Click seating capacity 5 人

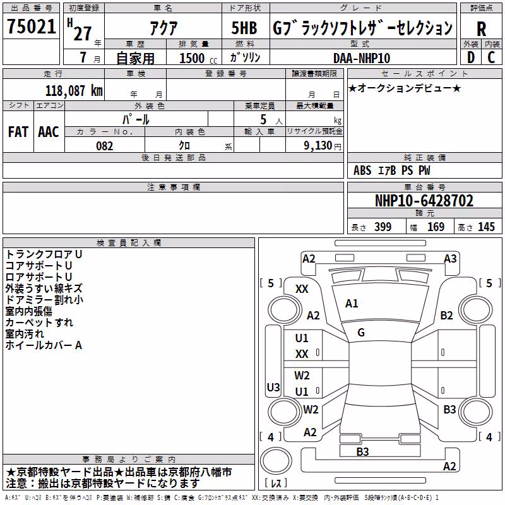(x=271, y=119)
